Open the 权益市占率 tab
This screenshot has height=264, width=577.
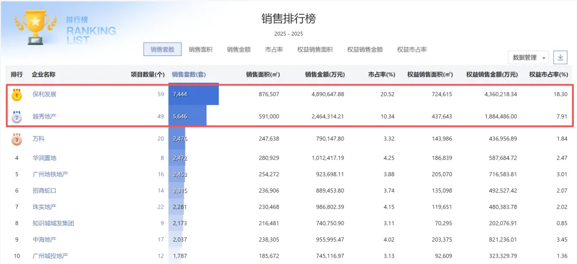tap(412, 50)
